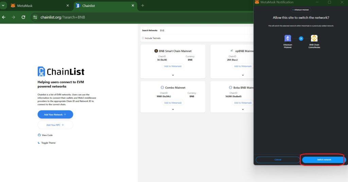
Task: Add Combo Mainnet to Metamask
Action: pos(173,103)
